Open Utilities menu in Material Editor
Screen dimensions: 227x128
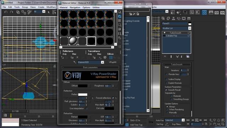tap(96, 7)
